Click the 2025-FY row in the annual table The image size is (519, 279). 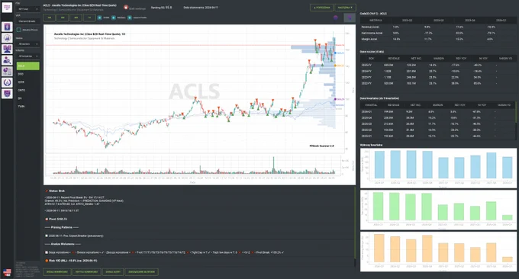point(438,65)
